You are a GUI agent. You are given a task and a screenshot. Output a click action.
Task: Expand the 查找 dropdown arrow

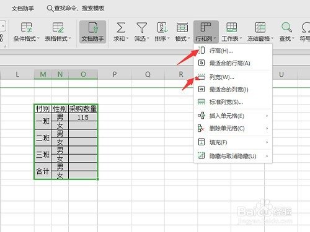[293, 38]
